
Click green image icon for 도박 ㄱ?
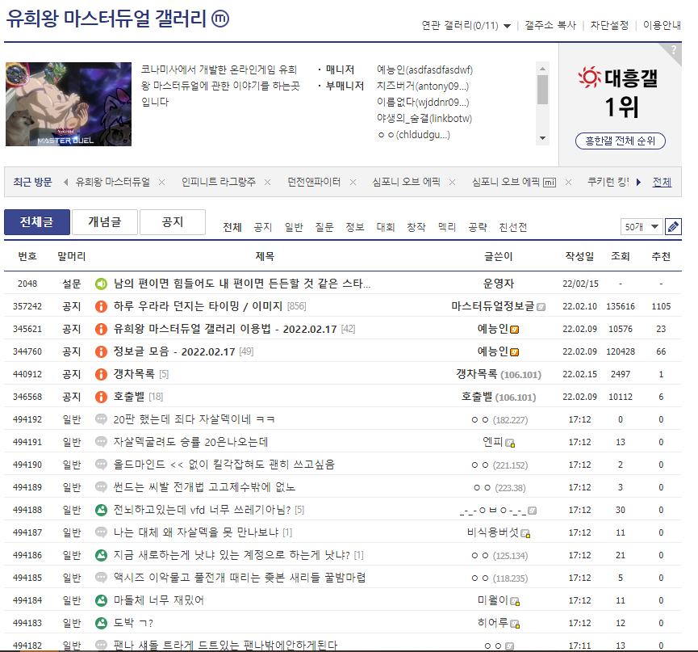(x=101, y=623)
